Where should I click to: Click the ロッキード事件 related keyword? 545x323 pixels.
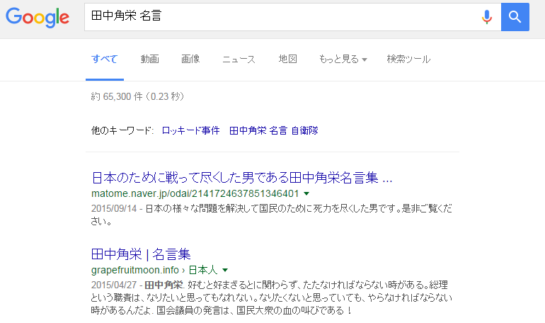point(191,130)
